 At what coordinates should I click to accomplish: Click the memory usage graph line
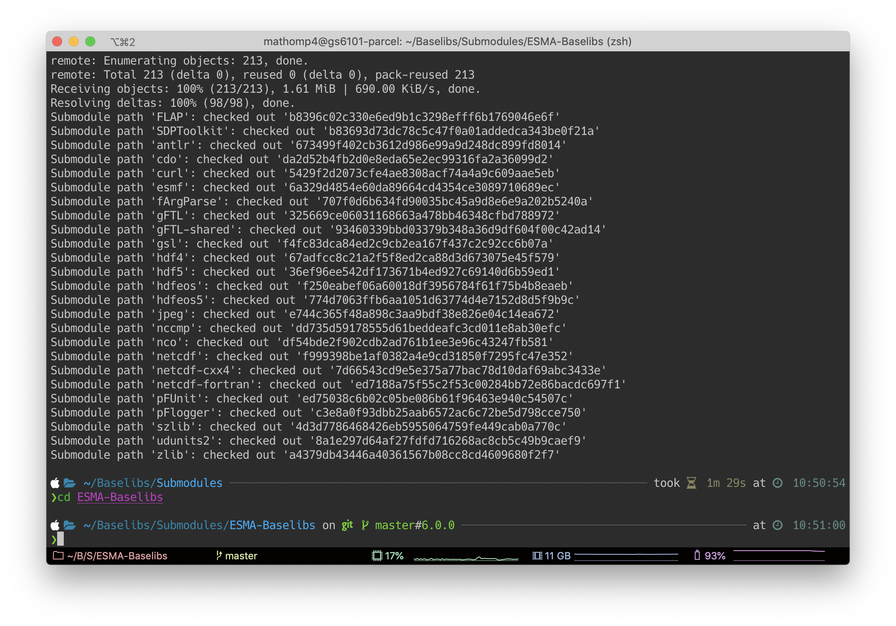pos(626,554)
